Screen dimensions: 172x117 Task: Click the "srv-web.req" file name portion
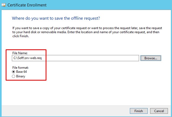33,58
